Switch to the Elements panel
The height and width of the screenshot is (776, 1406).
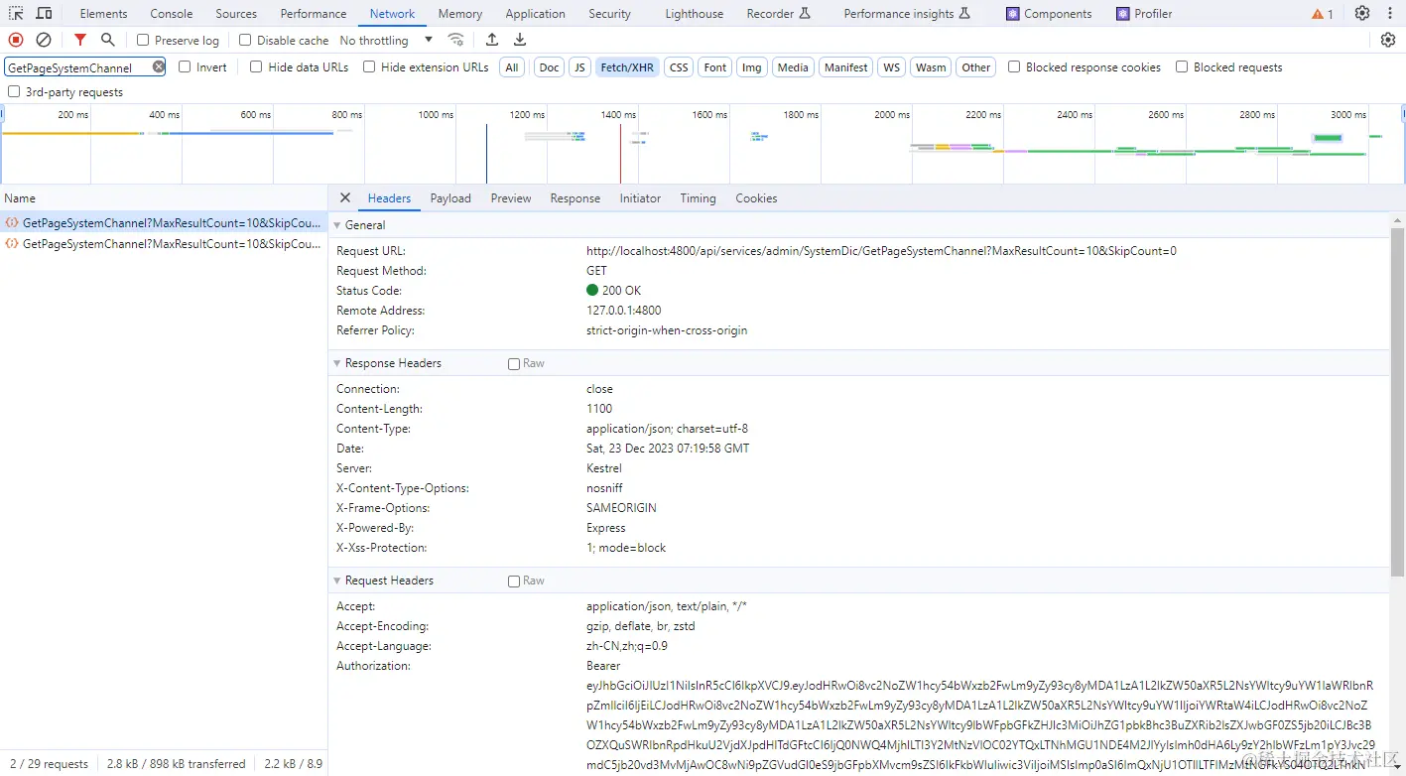pyautogui.click(x=104, y=14)
